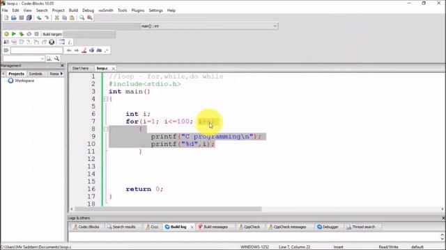
Task: Click the green Run arrow icon
Action: (14, 34)
